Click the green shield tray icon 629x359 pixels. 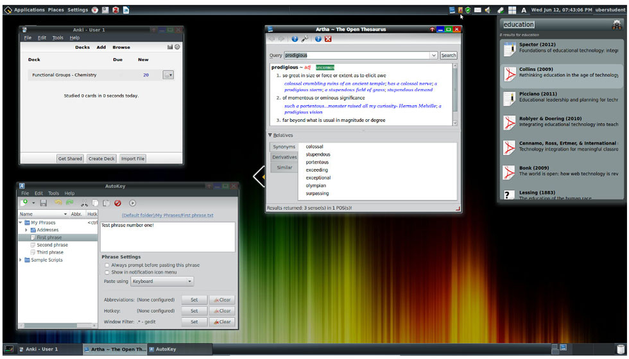coord(468,10)
